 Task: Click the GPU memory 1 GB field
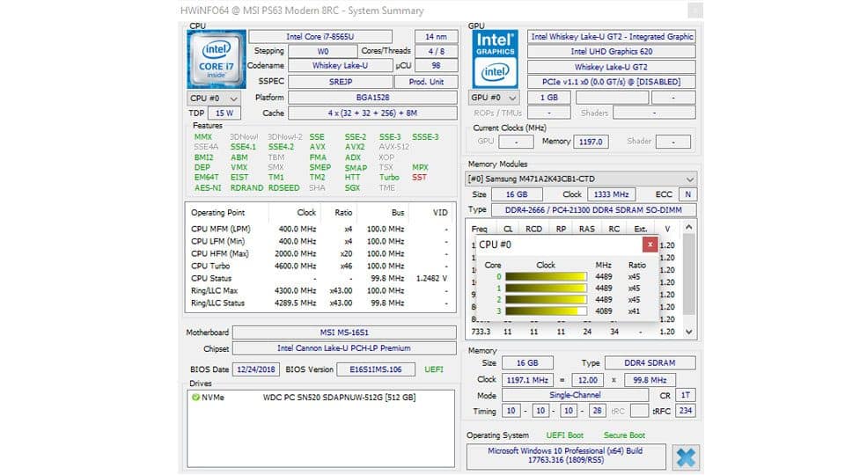tap(549, 98)
